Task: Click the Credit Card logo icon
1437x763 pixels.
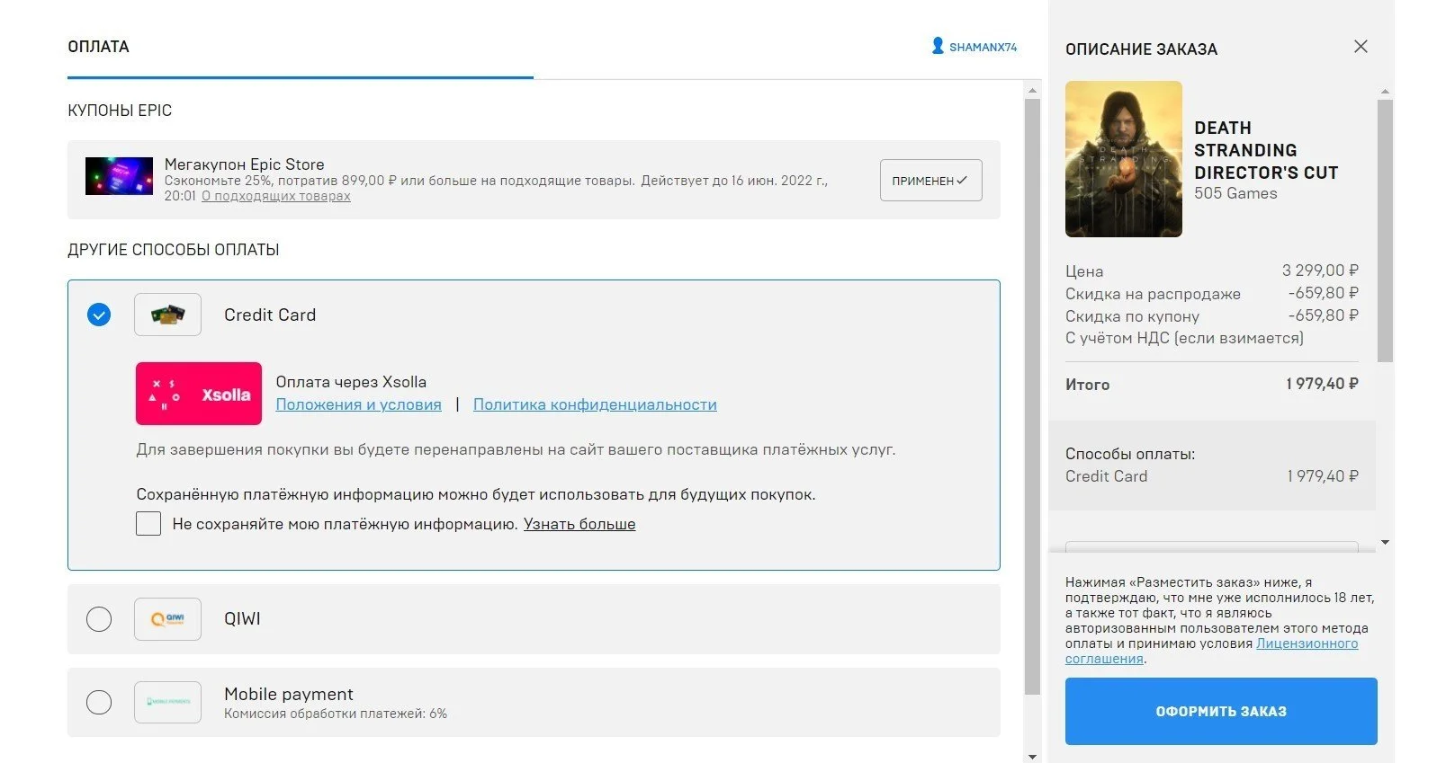Action: 167,315
